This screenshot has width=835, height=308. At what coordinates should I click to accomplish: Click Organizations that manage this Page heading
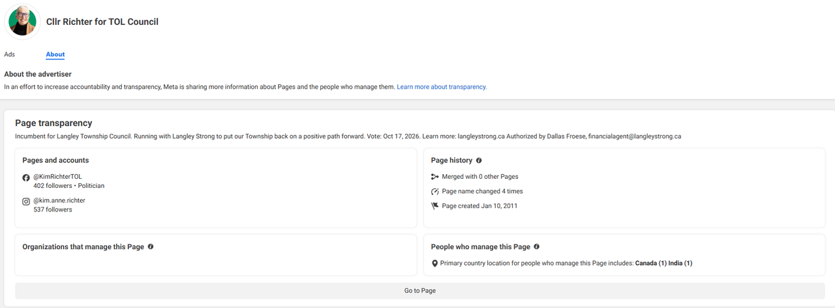tap(83, 247)
